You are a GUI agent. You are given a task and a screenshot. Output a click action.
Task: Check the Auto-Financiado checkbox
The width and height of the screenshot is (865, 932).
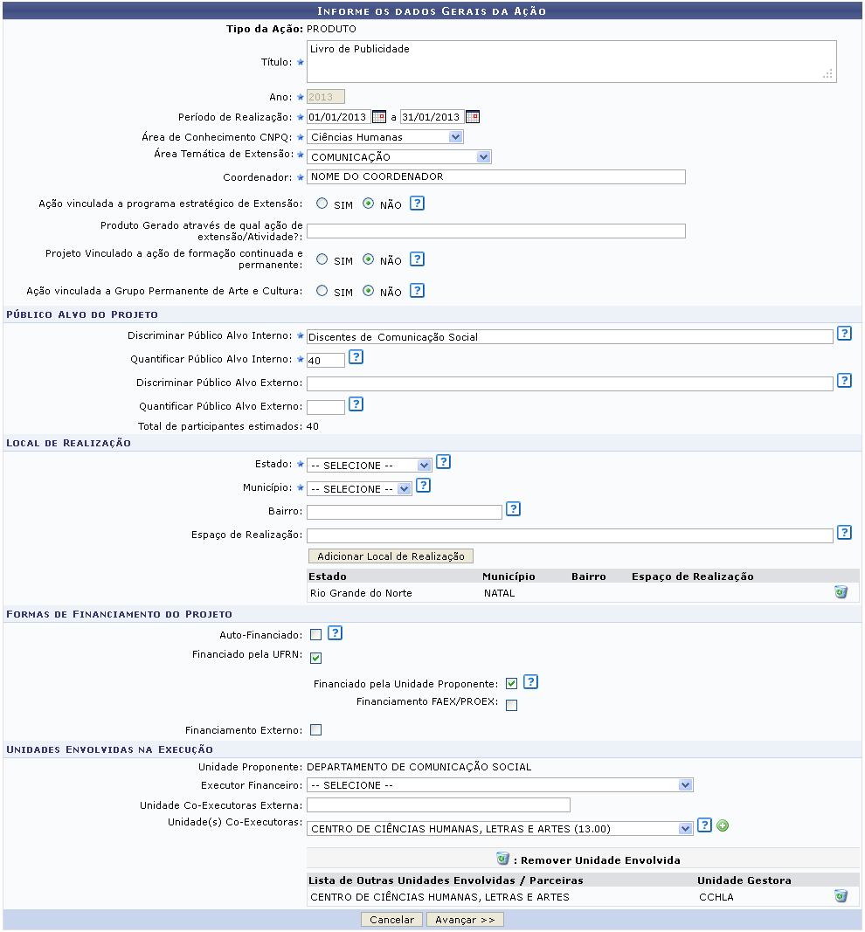315,635
